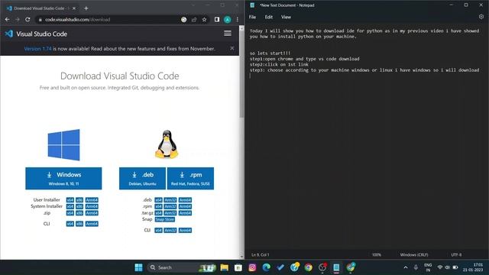Open taskbar clock 17:01 date
The image size is (489, 275).
pos(473,267)
